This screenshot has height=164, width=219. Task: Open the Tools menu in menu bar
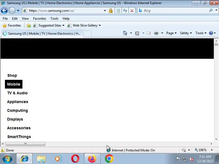(x=54, y=19)
